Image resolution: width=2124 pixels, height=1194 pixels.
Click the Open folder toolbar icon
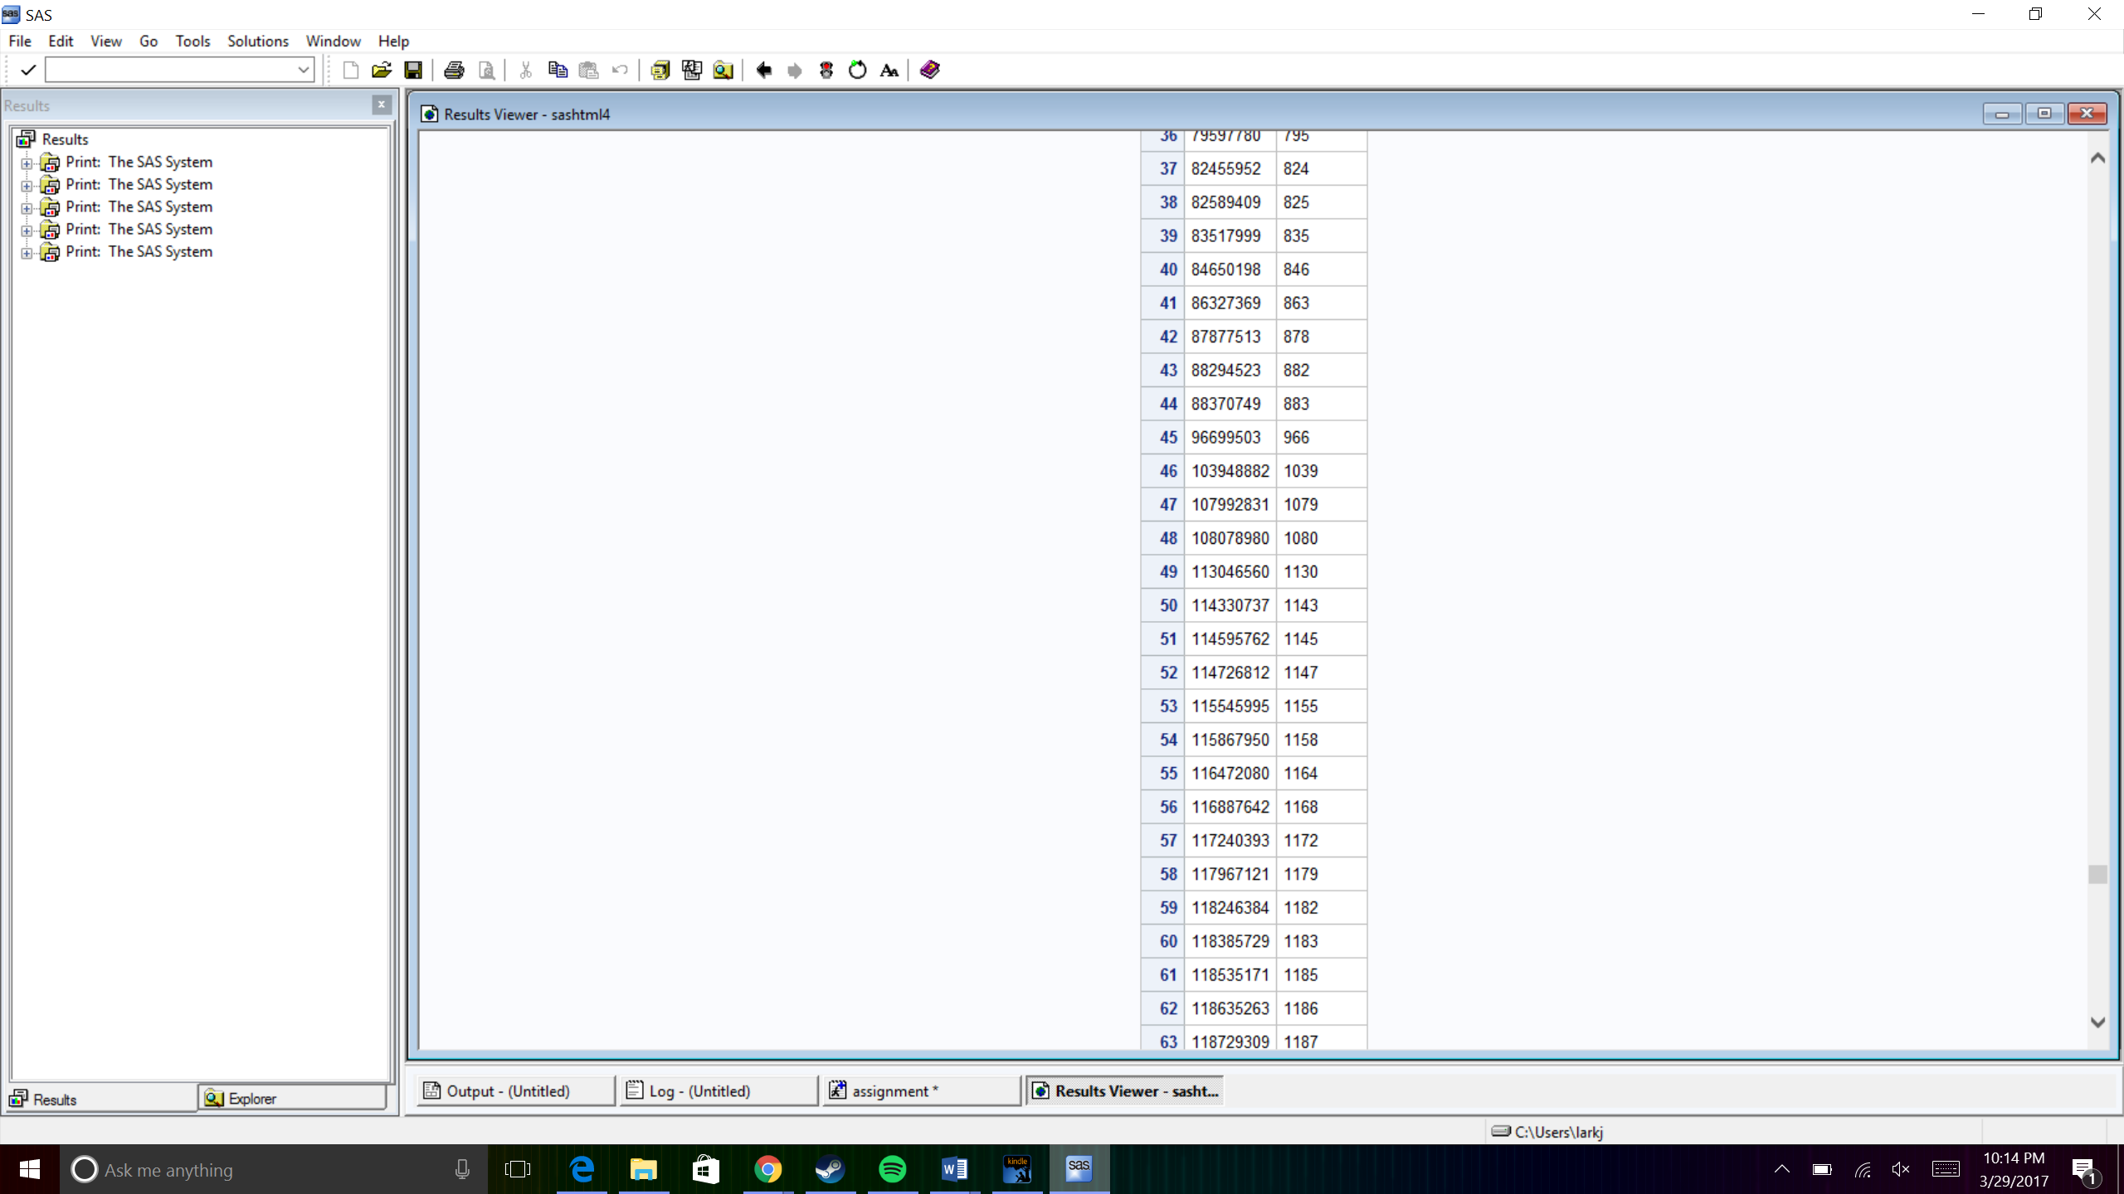click(x=382, y=70)
